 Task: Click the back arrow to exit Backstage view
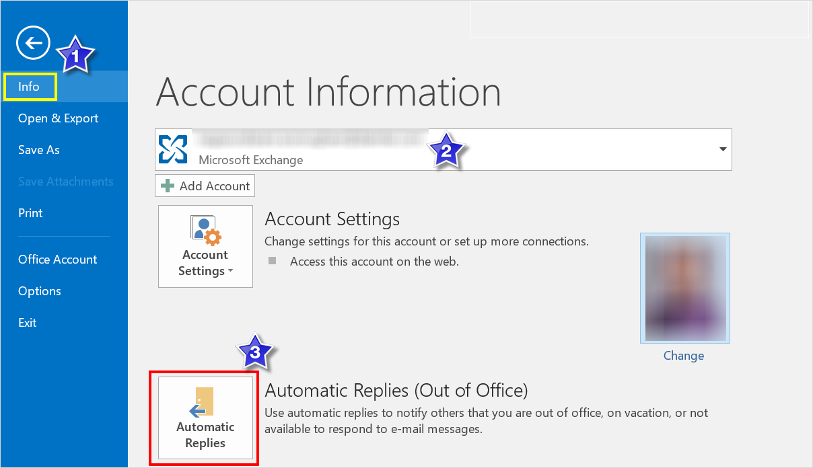point(32,42)
